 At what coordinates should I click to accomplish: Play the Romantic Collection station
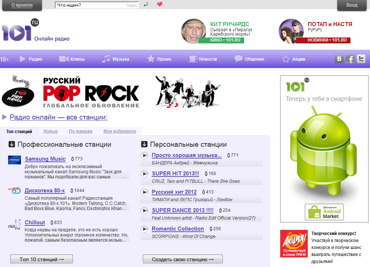tap(144, 229)
